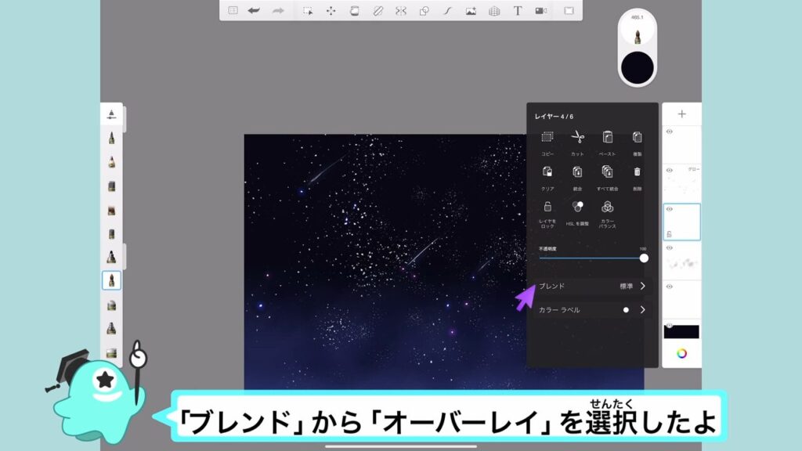Click the Color Balance (カラーバランス) icon
The height and width of the screenshot is (451, 802).
pos(607,207)
